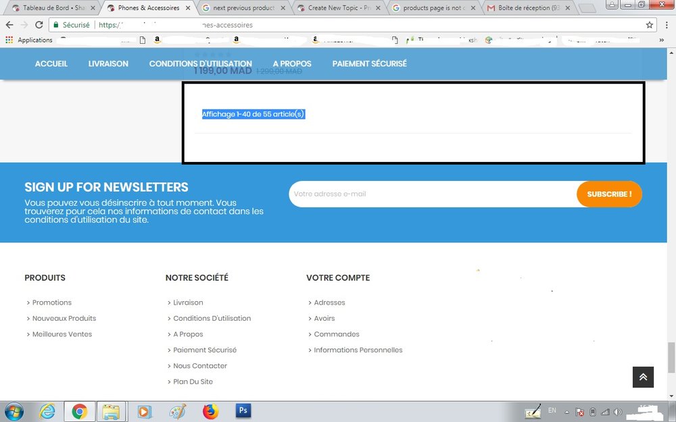Launch Internet Explorer from the taskbar
676x422 pixels.
coord(47,412)
